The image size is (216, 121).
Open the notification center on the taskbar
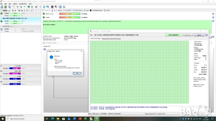coord(212,119)
